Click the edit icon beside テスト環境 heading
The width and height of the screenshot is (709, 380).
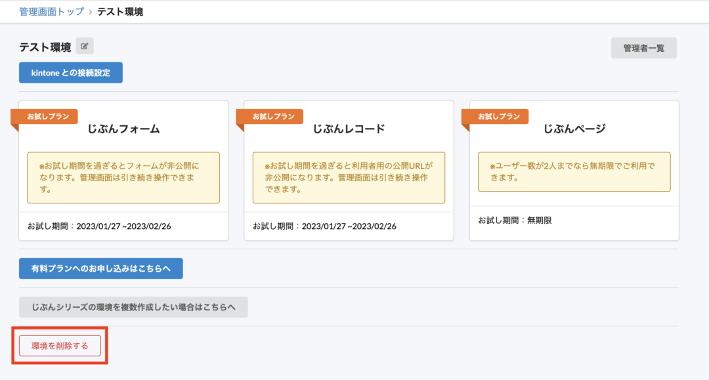coord(85,46)
